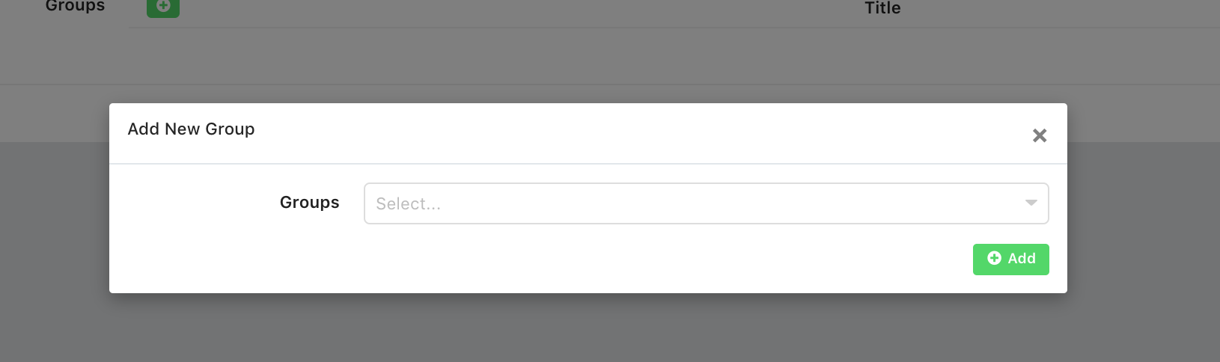Click the add-group button in the background page
The height and width of the screenshot is (362, 1220).
pos(163,7)
